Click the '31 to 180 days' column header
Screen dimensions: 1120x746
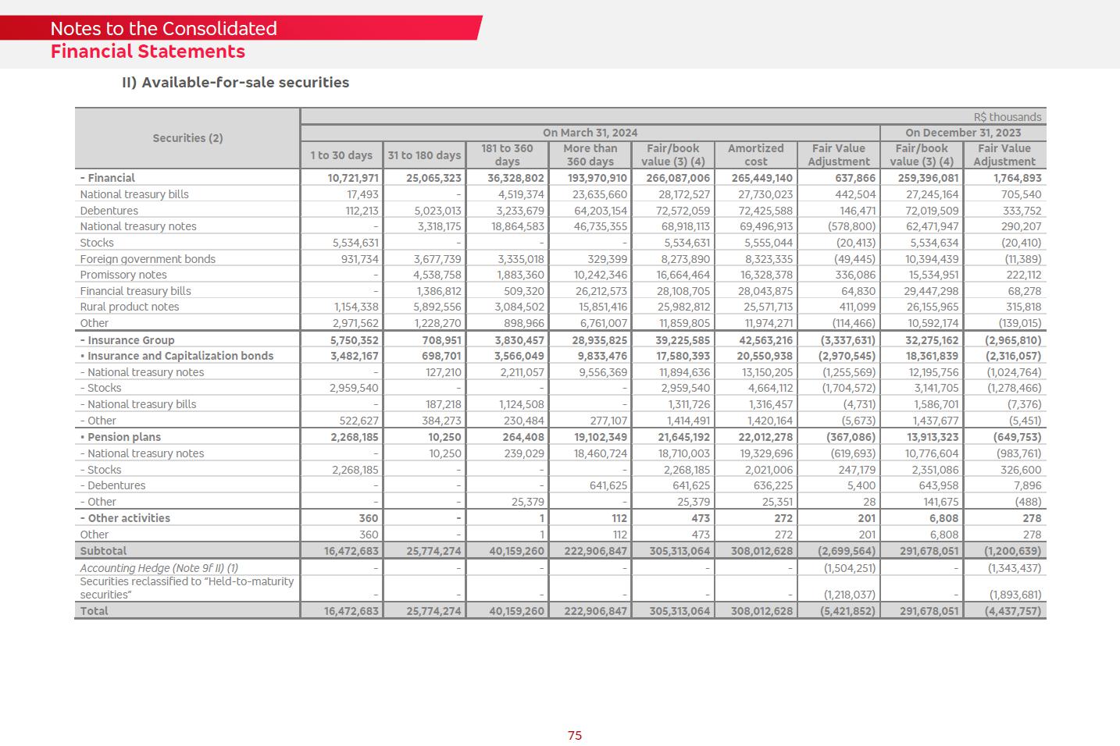(424, 155)
